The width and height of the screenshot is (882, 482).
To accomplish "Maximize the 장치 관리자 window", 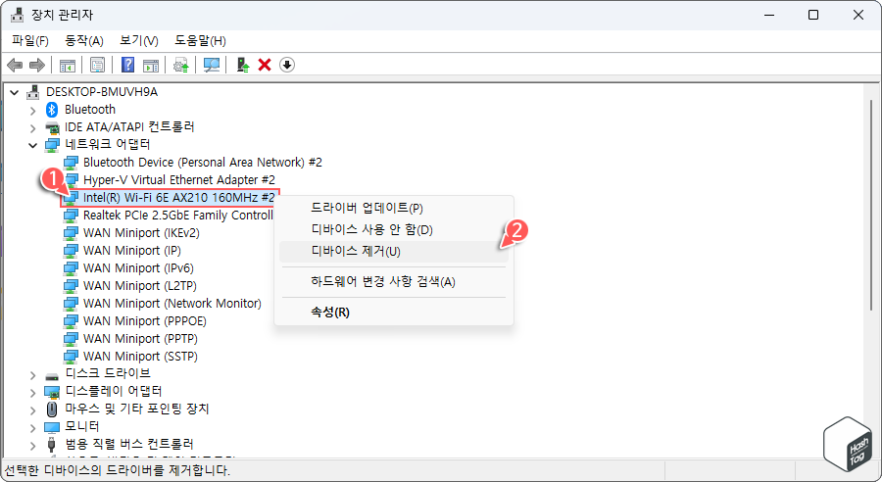I will pyautogui.click(x=812, y=16).
